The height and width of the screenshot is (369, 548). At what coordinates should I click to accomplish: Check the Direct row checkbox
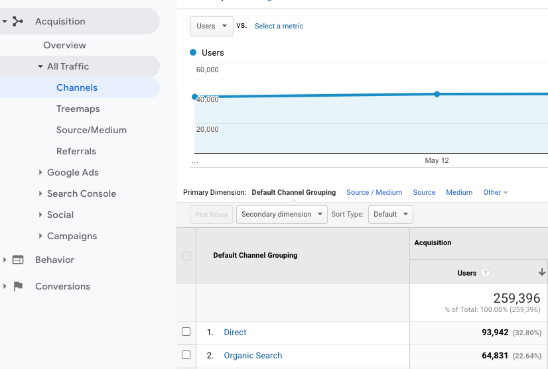point(186,332)
